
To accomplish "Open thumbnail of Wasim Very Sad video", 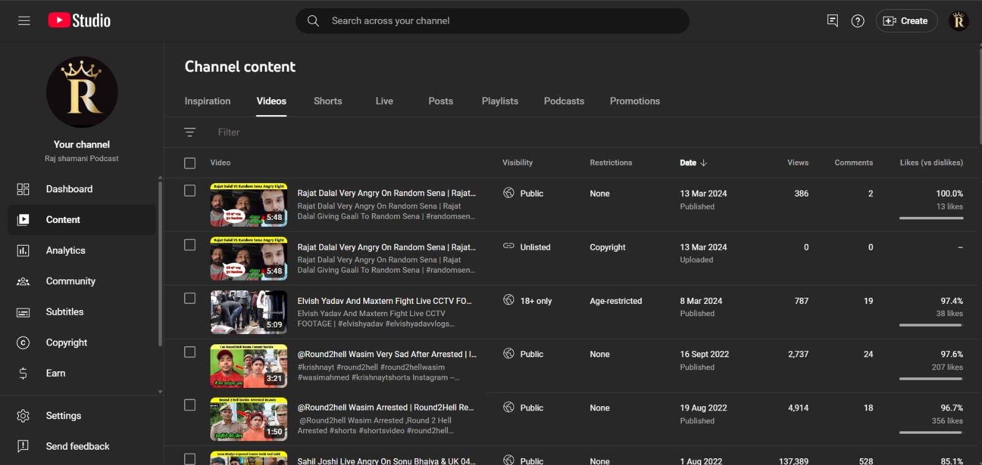I will (249, 366).
